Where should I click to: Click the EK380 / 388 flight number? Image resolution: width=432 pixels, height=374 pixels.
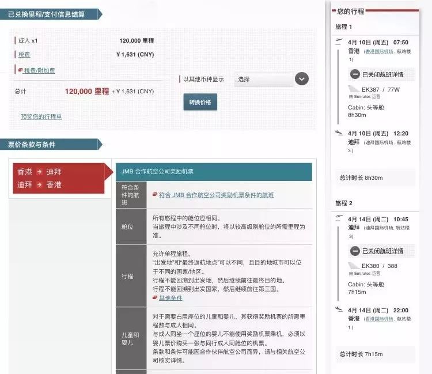380,266
